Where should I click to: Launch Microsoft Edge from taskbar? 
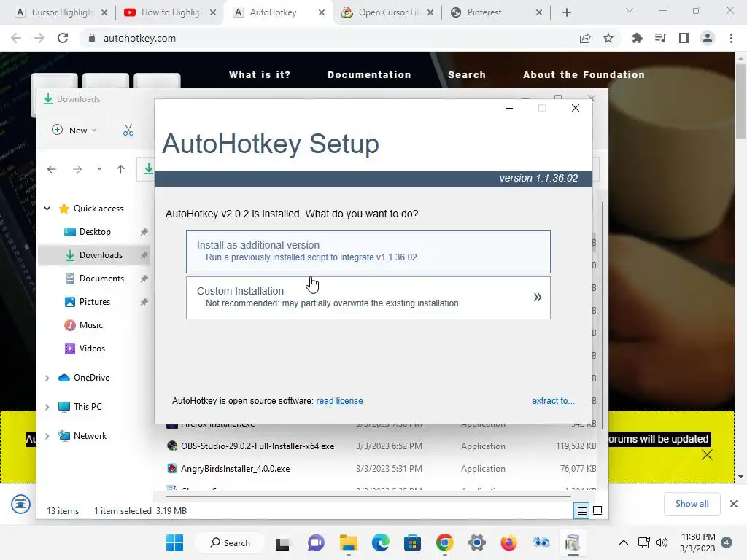coord(380,542)
